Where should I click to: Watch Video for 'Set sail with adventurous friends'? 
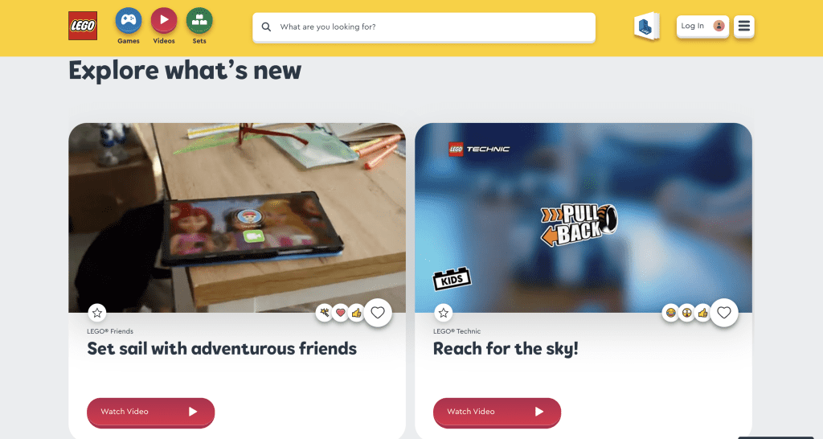(x=150, y=412)
